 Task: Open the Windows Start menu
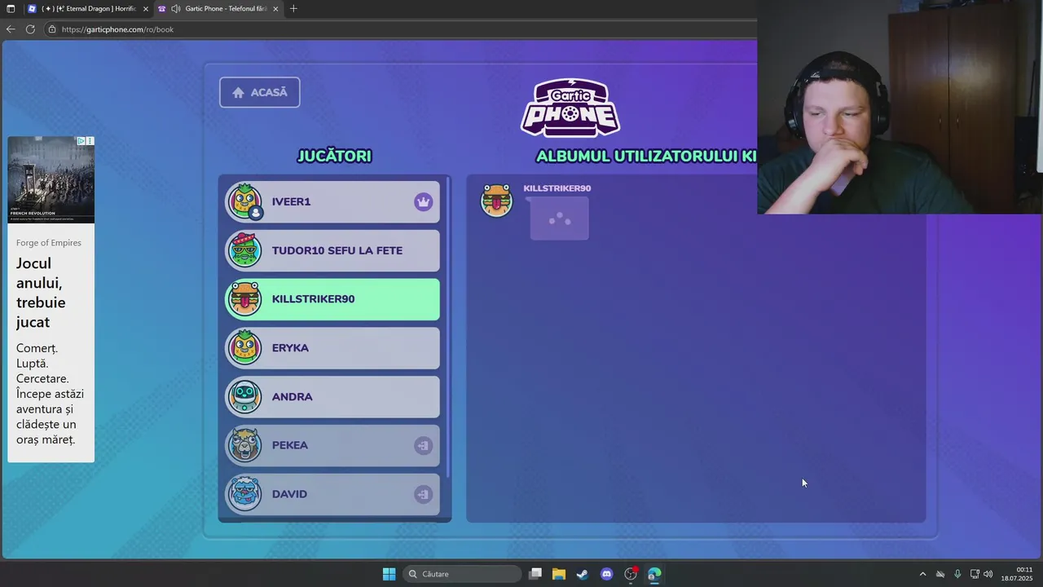click(x=389, y=574)
